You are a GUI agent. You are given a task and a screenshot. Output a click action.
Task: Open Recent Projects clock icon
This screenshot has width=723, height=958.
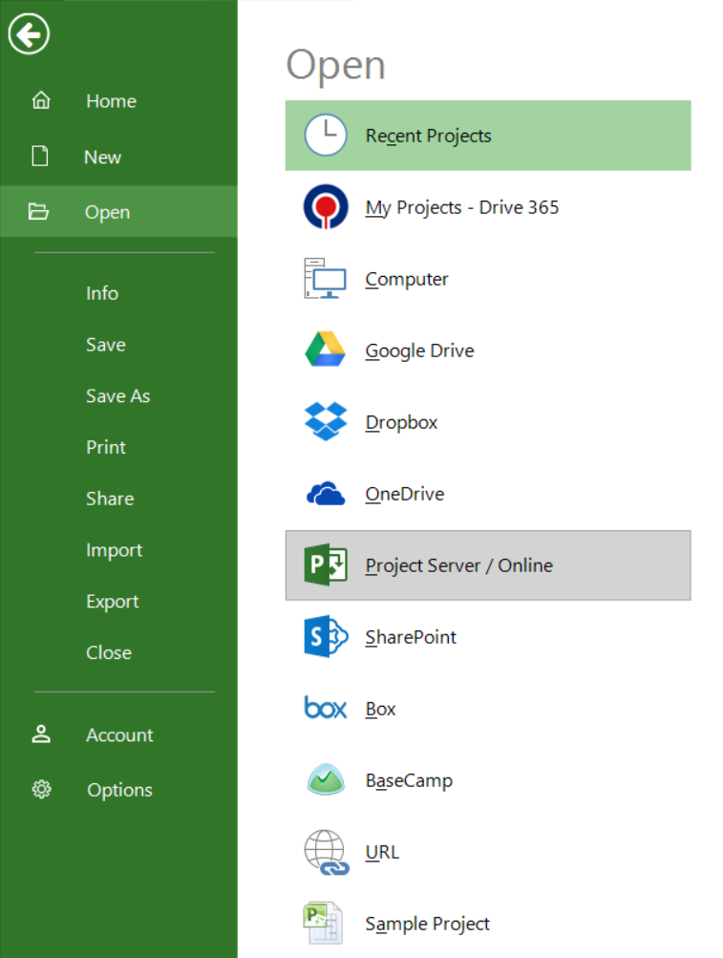pyautogui.click(x=326, y=136)
